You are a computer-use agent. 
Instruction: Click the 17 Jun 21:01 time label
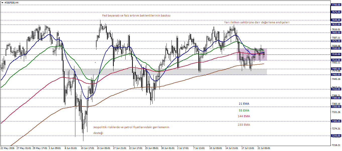[x=120, y=148]
